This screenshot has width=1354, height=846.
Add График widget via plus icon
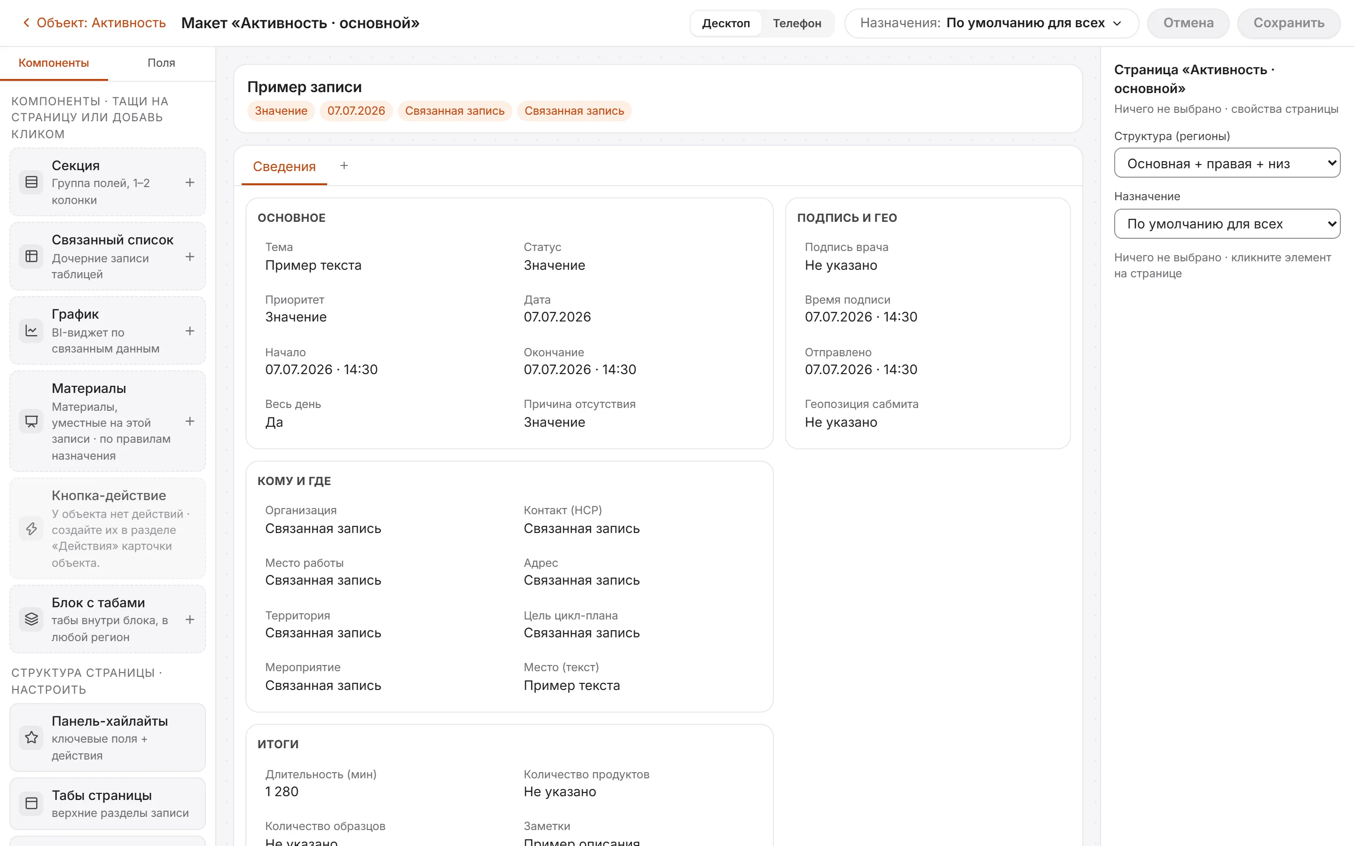pos(189,331)
